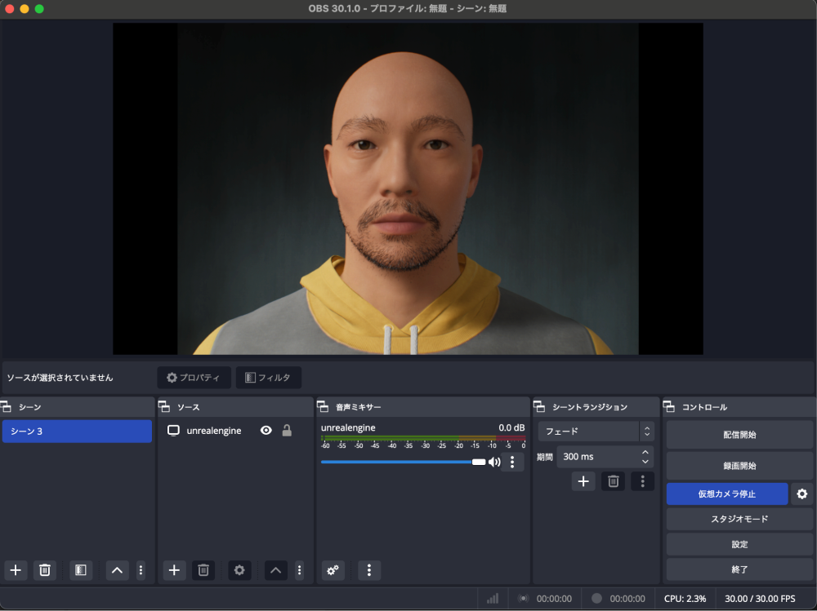This screenshot has width=817, height=611.
Task: Open the フィルタ button for sources
Action: click(x=268, y=378)
